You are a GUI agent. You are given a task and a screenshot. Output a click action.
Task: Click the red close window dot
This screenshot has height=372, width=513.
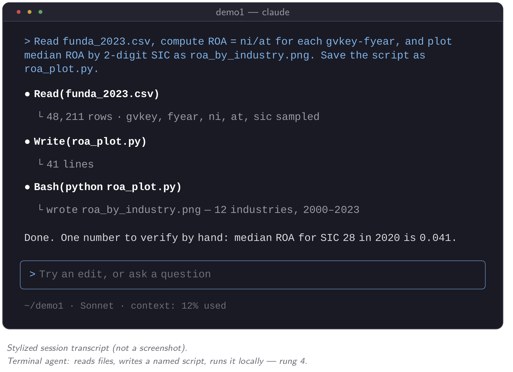point(19,12)
